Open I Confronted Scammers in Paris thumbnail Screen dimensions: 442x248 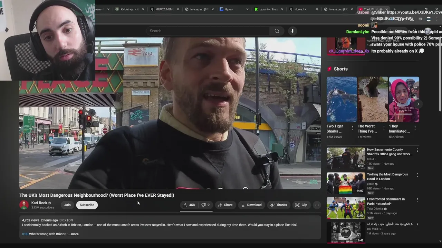(x=346, y=208)
